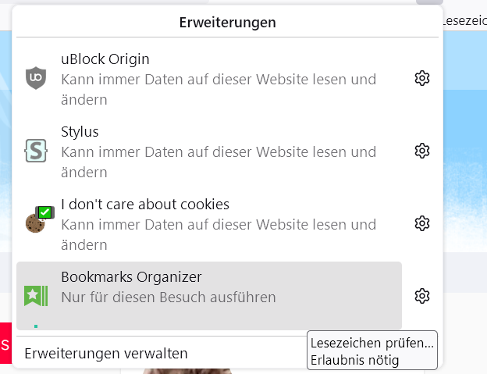Viewport: 487px width, 374px height.
Task: Run the Bookmarks Organizer extension entry
Action: tap(131, 277)
